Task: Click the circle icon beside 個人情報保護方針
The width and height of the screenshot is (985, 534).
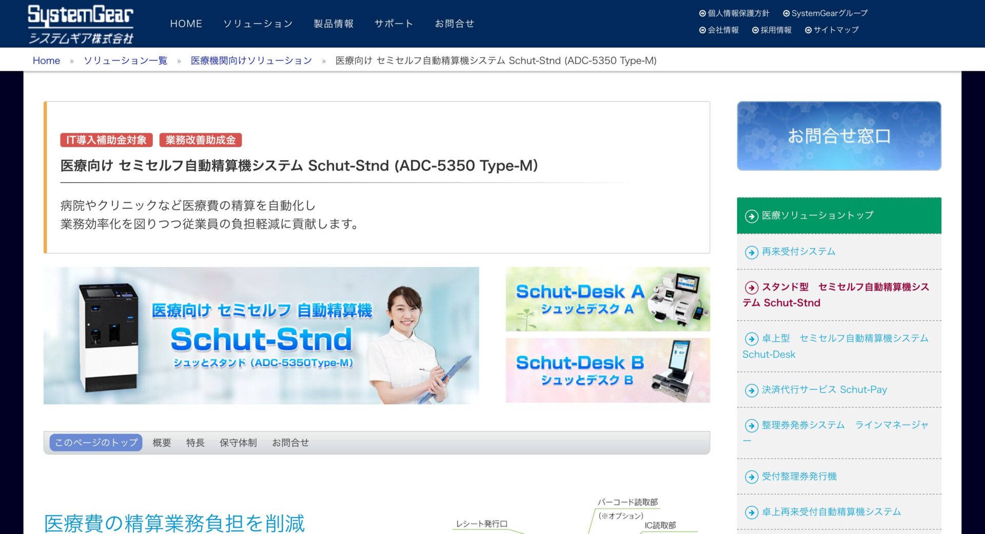Action: coord(702,13)
